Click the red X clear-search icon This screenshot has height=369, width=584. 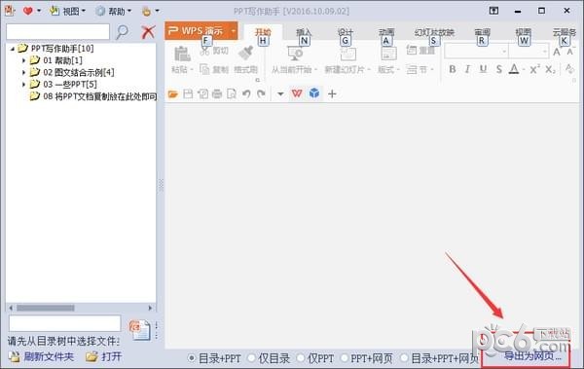(x=148, y=32)
